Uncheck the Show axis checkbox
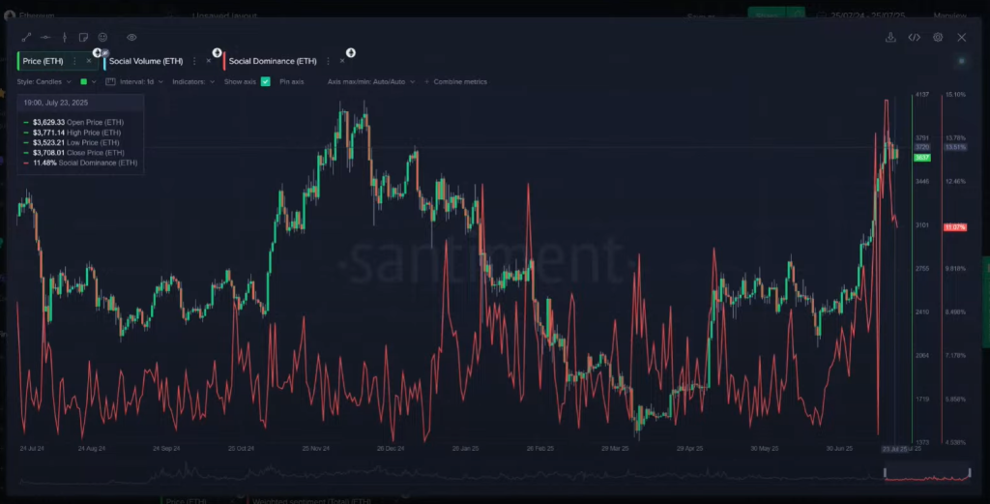This screenshot has width=990, height=504. point(266,82)
